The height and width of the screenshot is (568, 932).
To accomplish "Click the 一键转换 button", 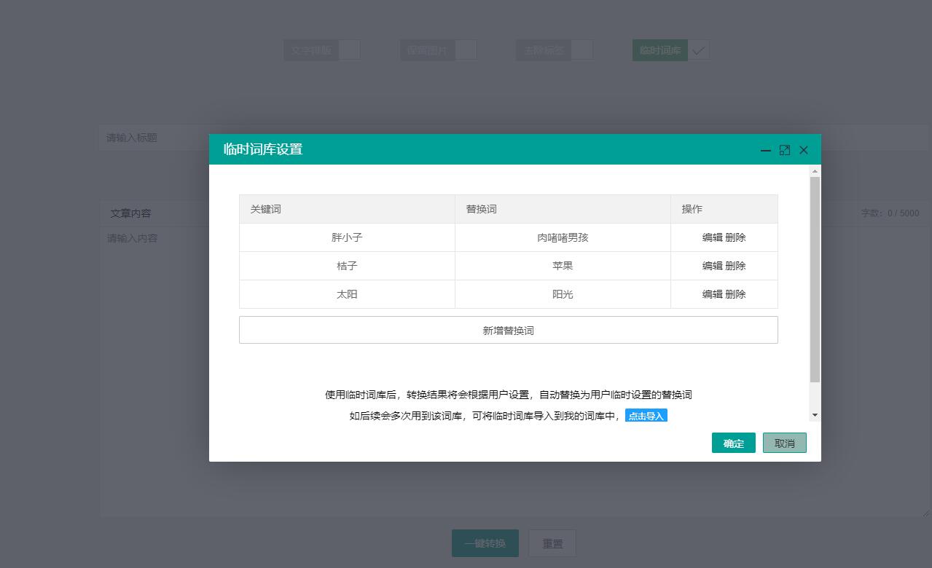I will (485, 543).
